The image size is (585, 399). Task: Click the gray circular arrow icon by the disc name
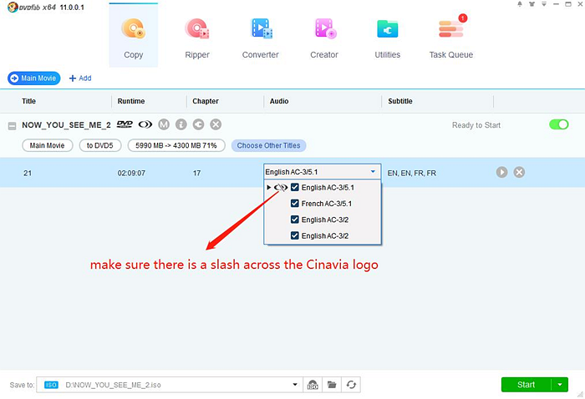point(199,124)
